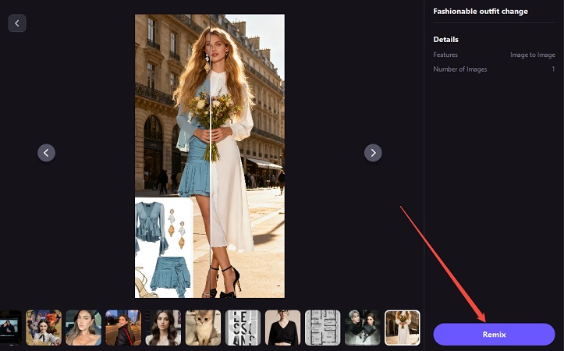
Task: Click the 'Fashionable outfit change' title
Action: tap(481, 11)
